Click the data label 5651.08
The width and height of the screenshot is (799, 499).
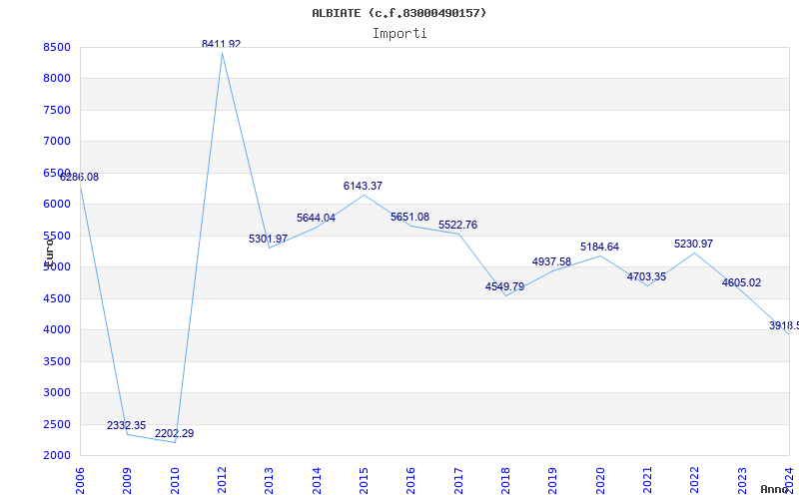(x=409, y=217)
